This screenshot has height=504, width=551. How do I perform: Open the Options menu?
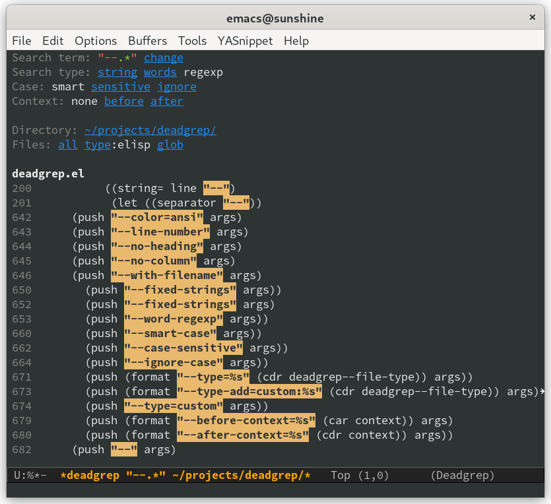[x=96, y=41]
